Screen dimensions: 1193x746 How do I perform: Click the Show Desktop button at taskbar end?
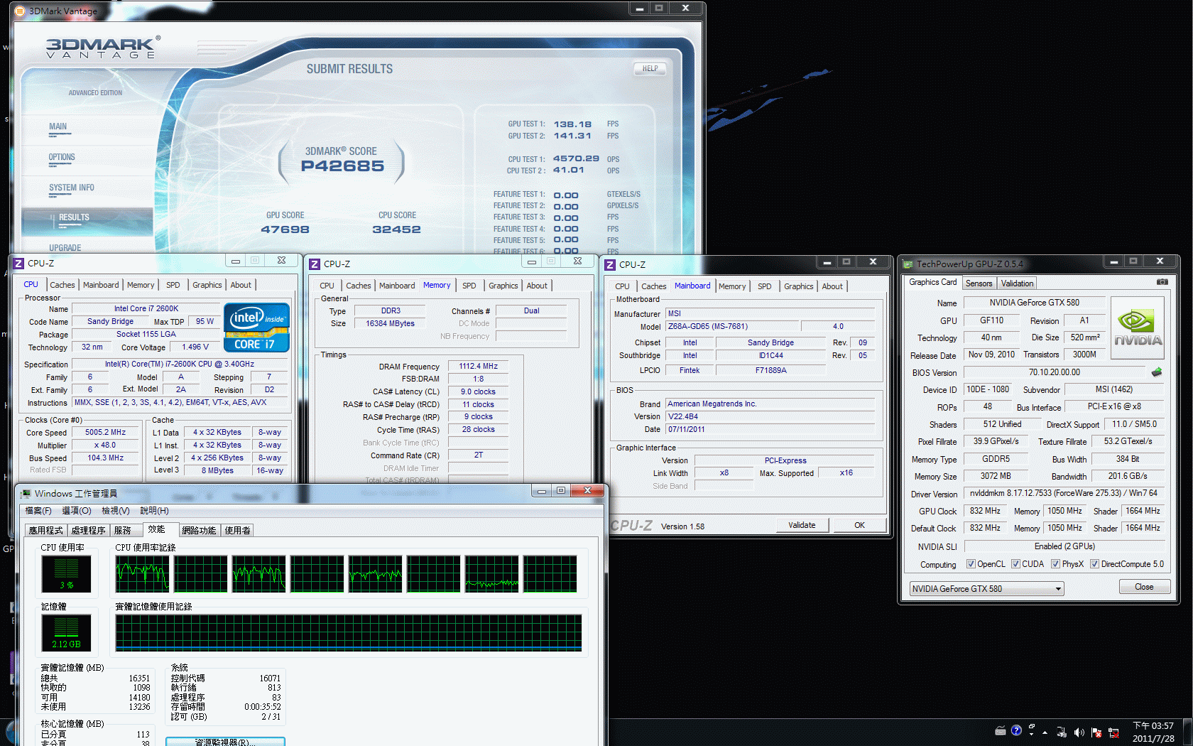(1188, 732)
